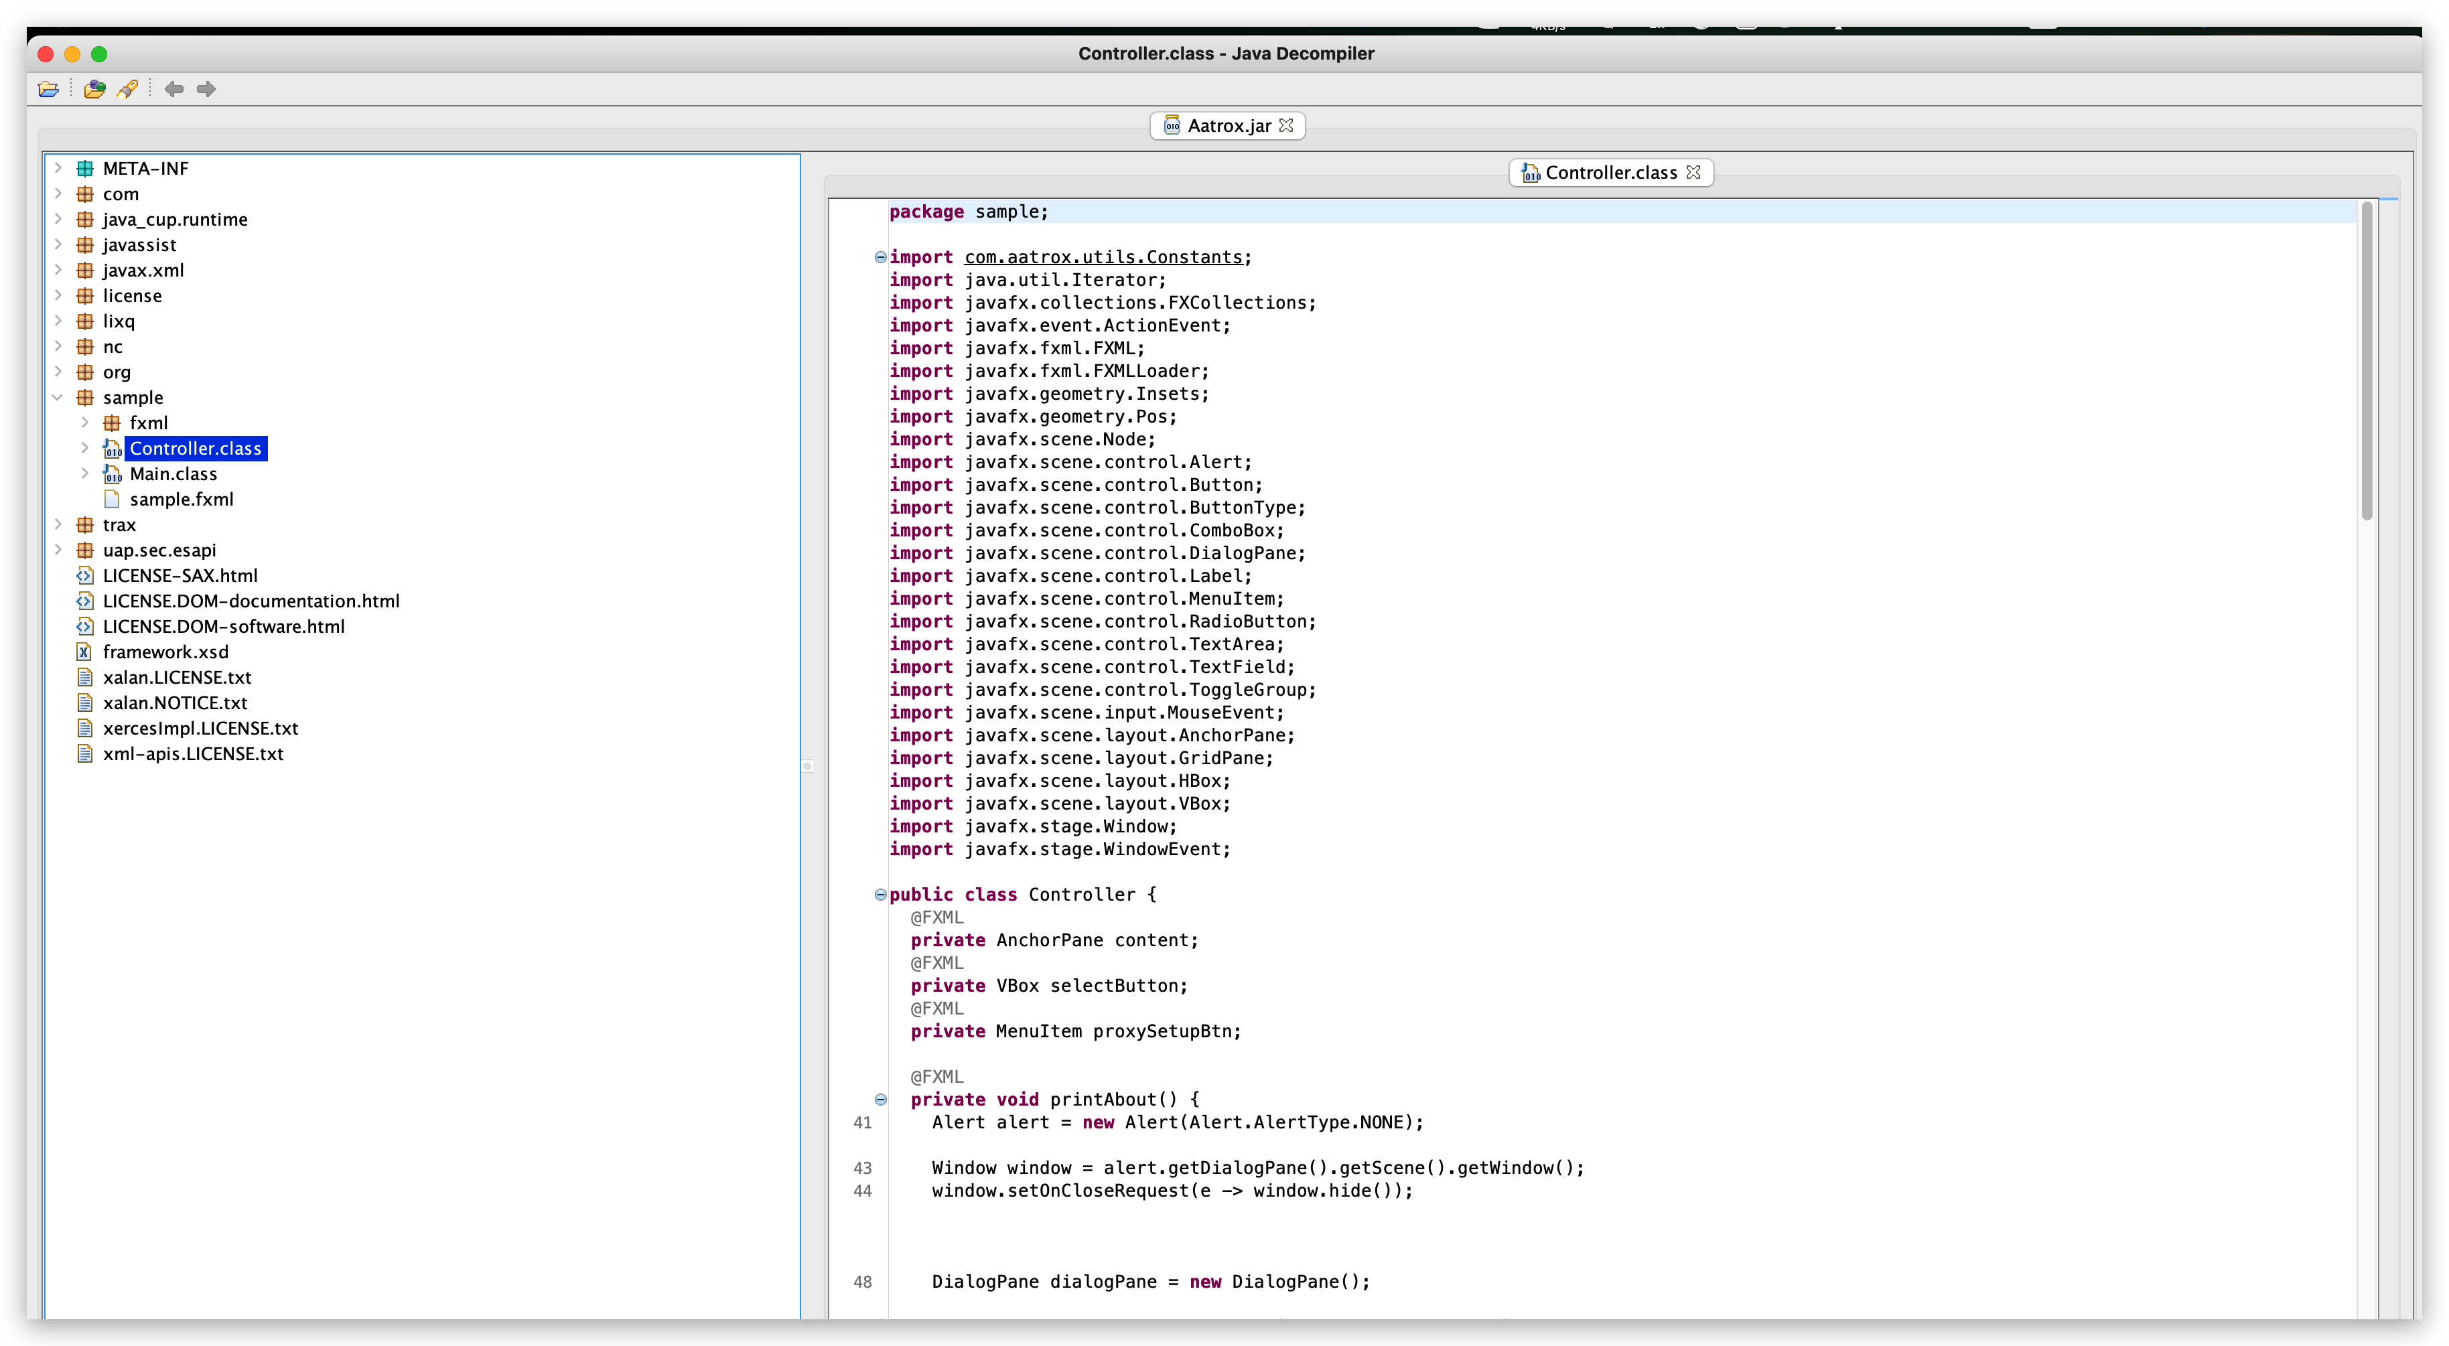Click the javassist package icon

[84, 244]
